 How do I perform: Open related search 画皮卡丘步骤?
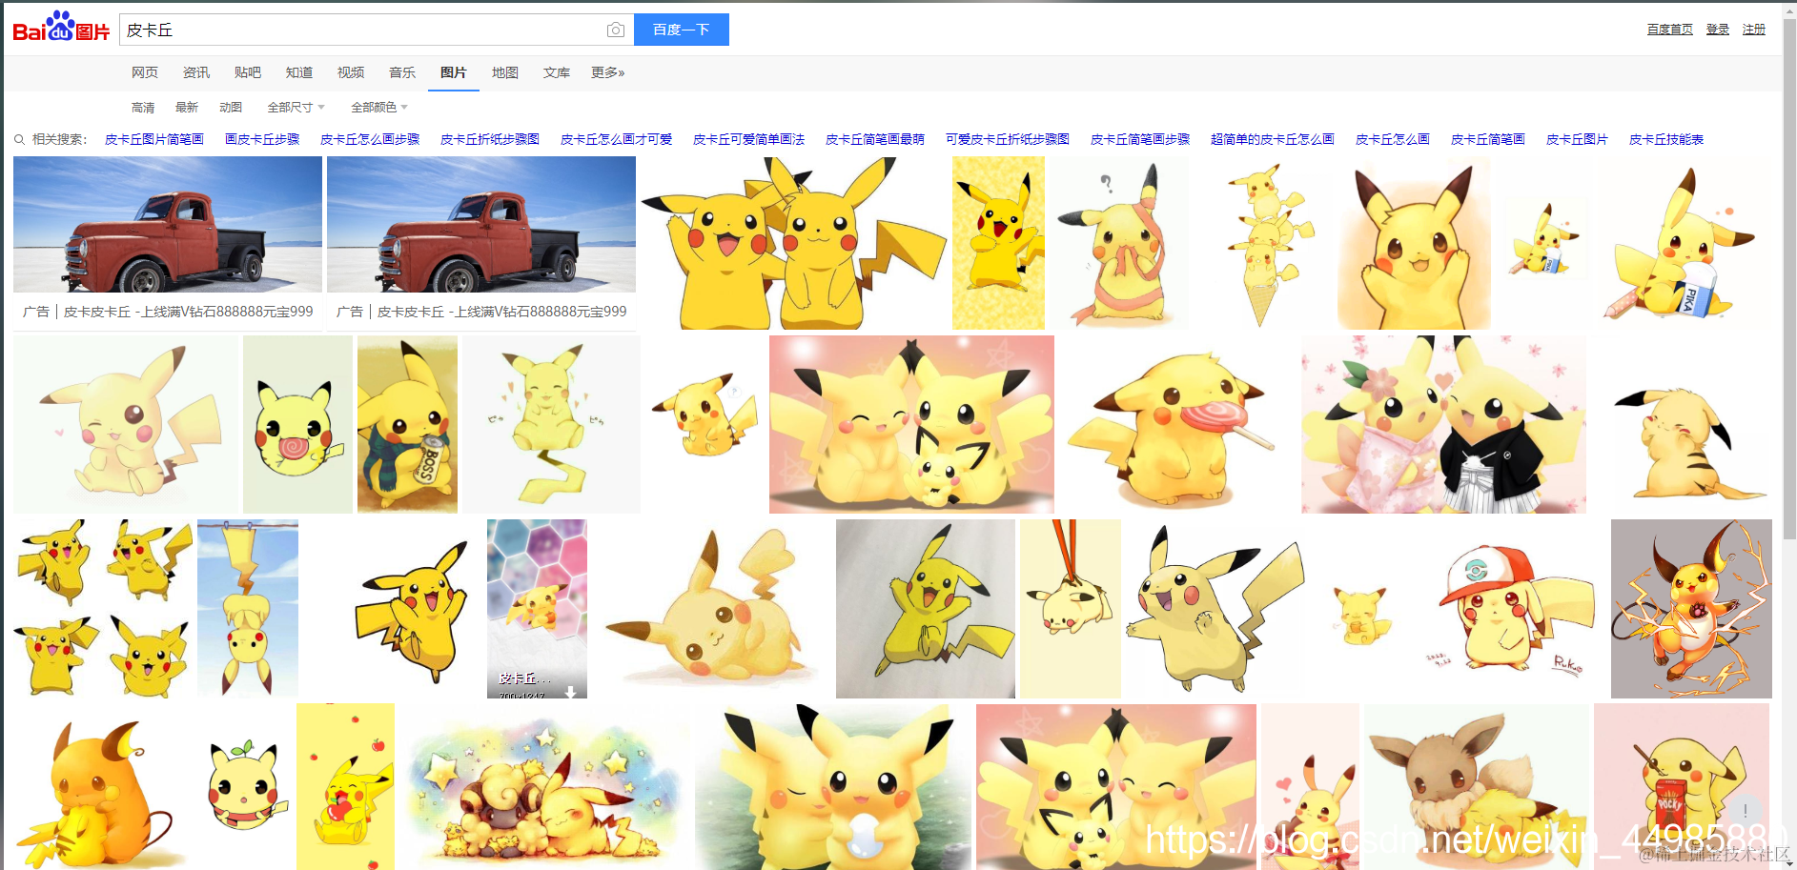pyautogui.click(x=262, y=139)
